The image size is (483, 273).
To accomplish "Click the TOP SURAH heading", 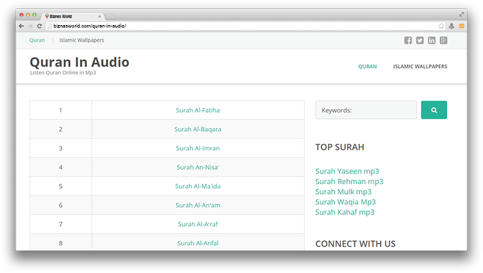I will coord(340,147).
